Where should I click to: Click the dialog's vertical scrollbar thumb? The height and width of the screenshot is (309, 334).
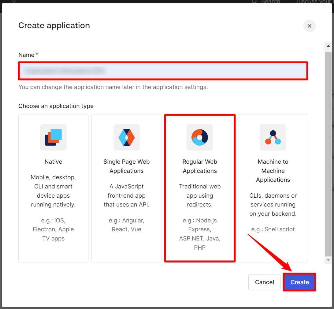(x=328, y=153)
